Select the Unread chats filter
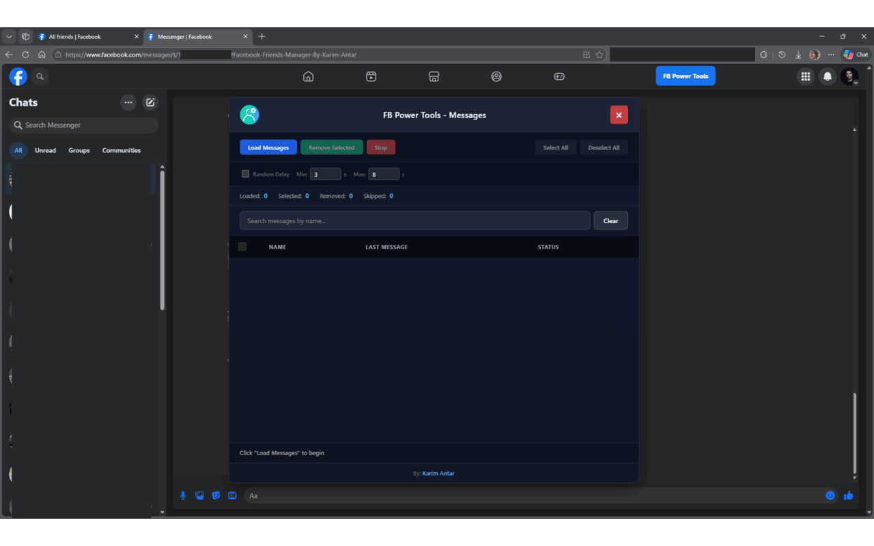This screenshot has height=546, width=874. [46, 150]
